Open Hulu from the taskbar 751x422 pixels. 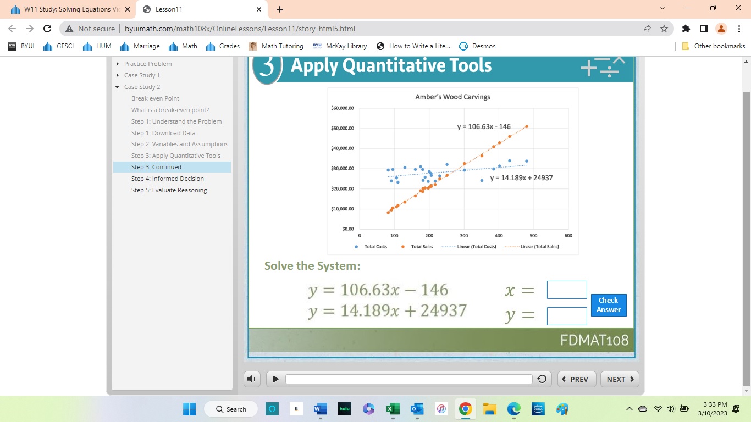pyautogui.click(x=345, y=409)
